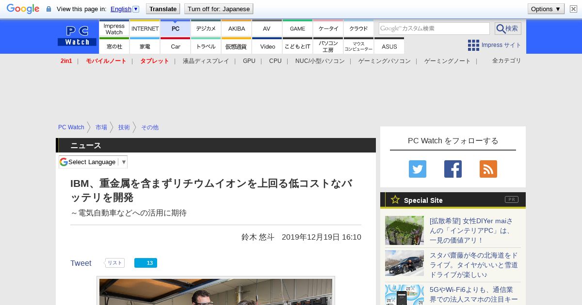Image resolution: width=582 pixels, height=305 pixels.
Task: Open the 2in1 category link
Action: pyautogui.click(x=66, y=61)
